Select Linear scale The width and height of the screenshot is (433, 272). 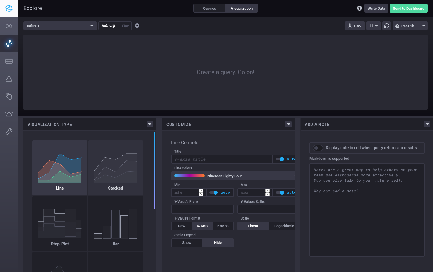click(253, 226)
